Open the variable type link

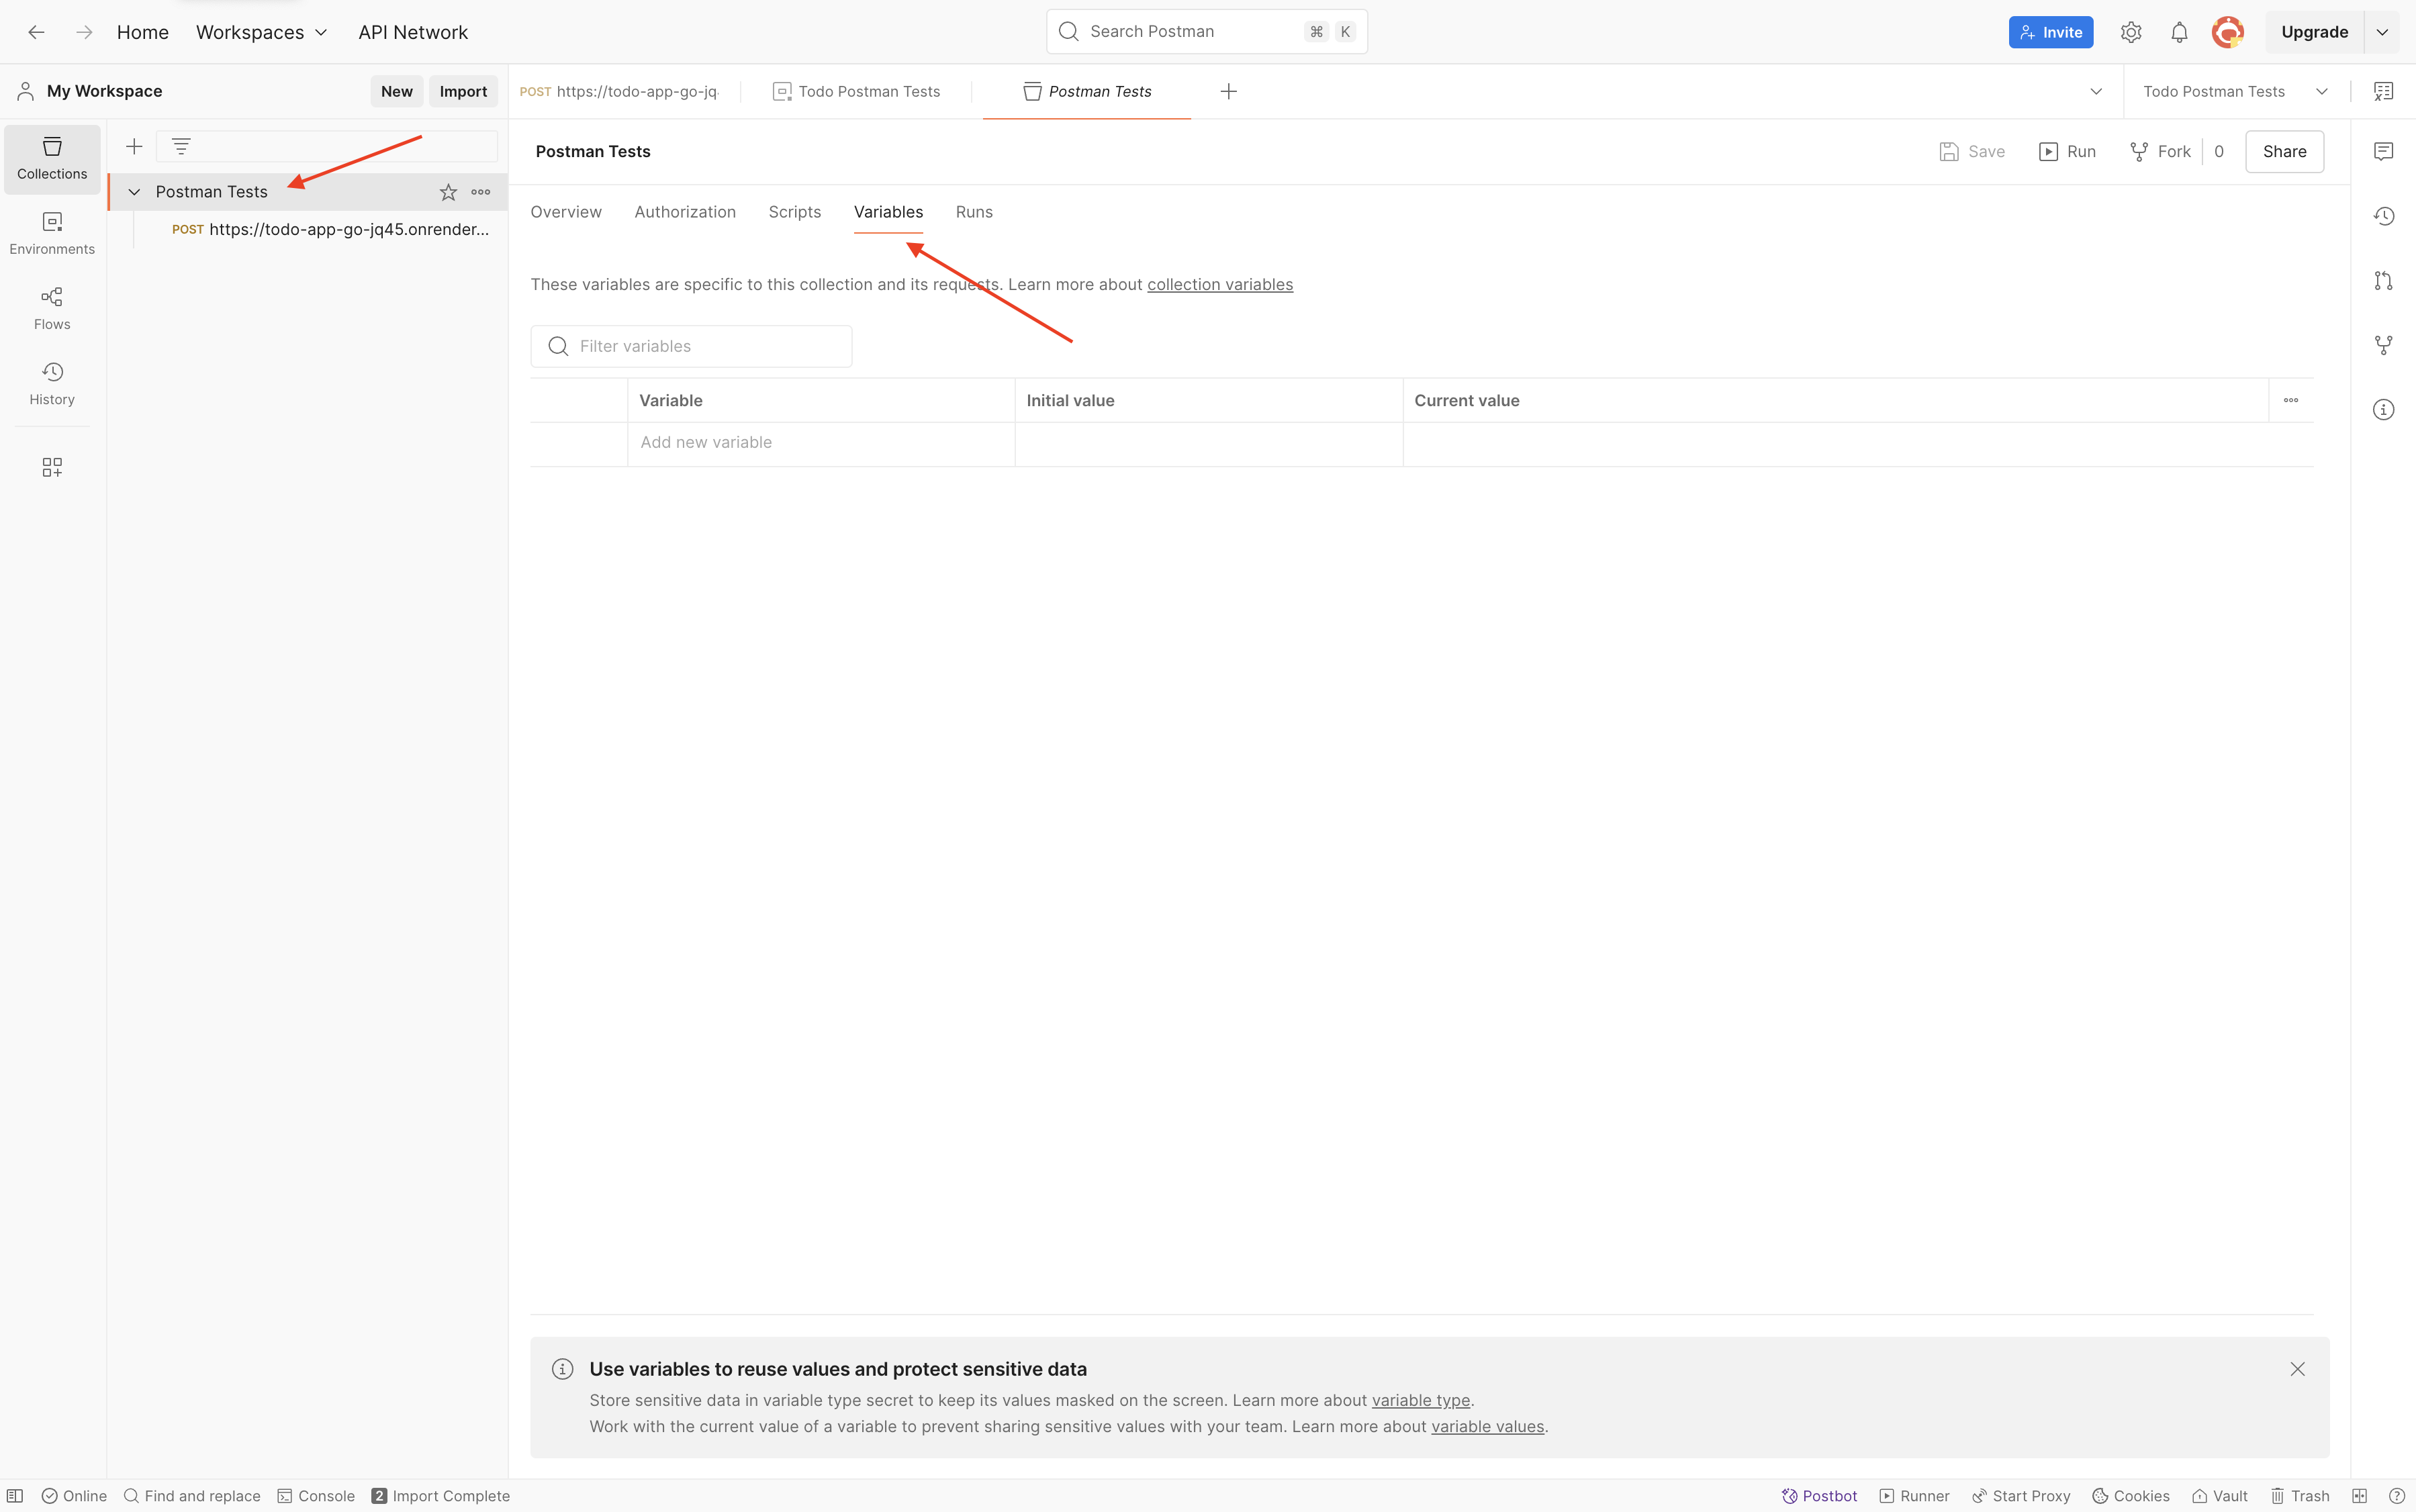coord(1421,1400)
